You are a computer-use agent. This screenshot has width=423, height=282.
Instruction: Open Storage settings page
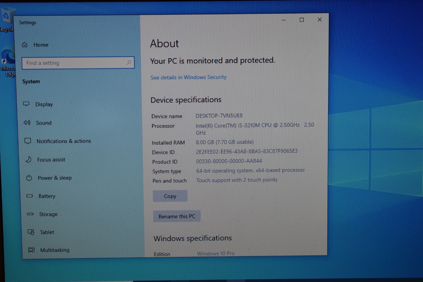point(48,214)
